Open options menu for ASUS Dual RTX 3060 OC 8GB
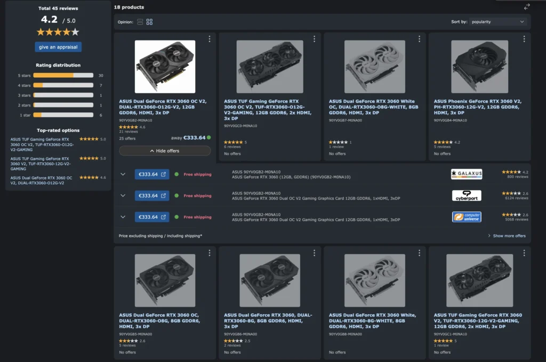 [x=209, y=253]
